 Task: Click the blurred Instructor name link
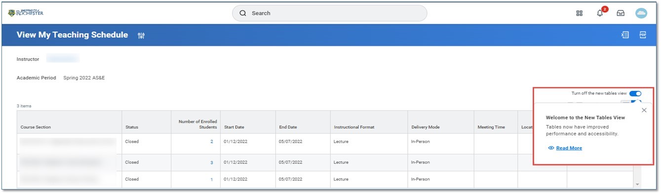click(63, 59)
